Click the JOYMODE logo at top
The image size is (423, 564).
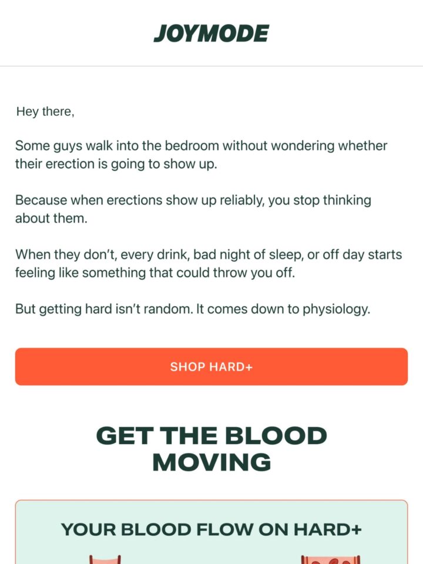211,33
